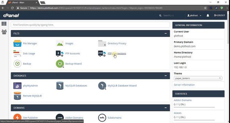Bookmark page with the star icon
The image size is (230, 123).
pyautogui.click(x=205, y=8)
